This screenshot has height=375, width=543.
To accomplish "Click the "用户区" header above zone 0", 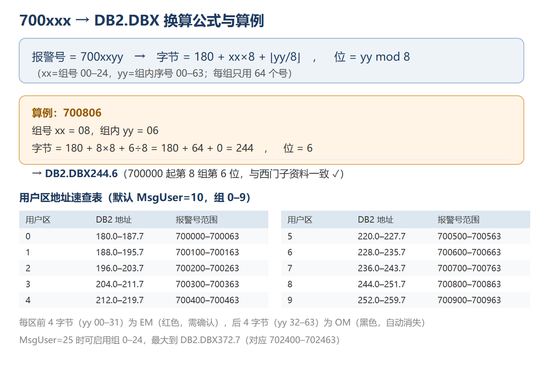I will [38, 220].
